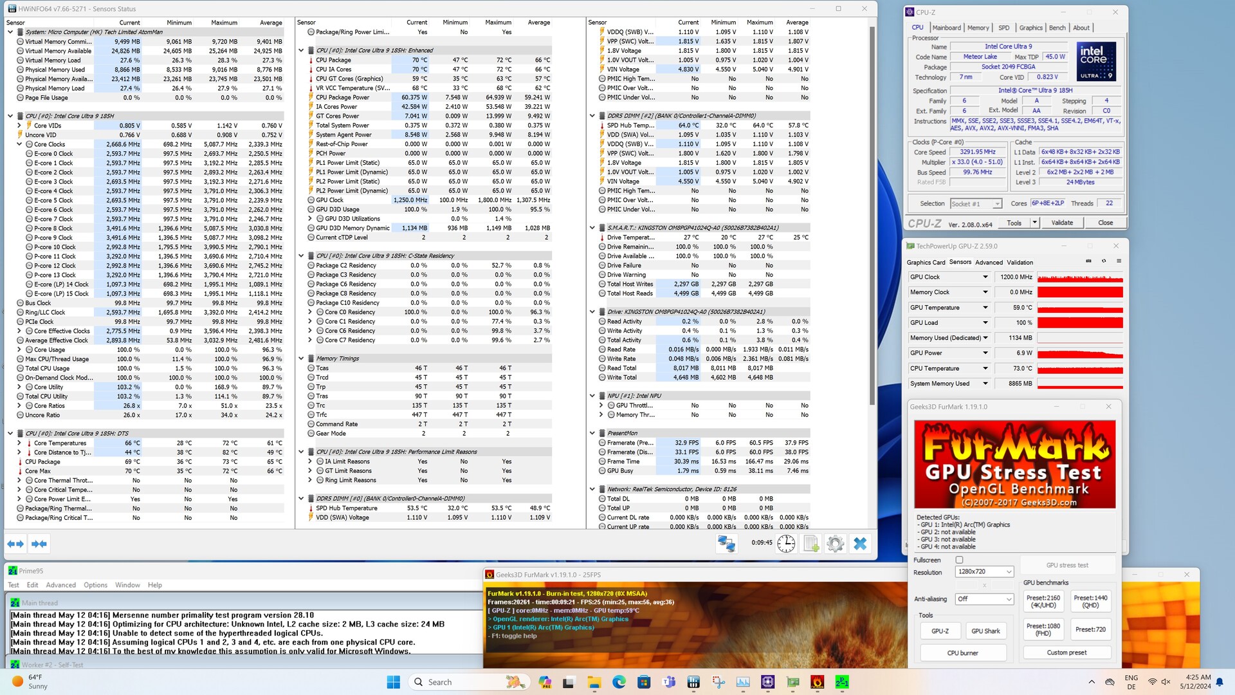
Task: Start logging with the sheet-plus icon
Action: tap(811, 544)
